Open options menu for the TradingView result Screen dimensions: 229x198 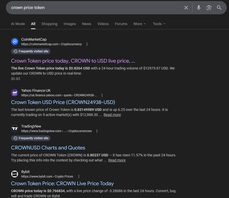[97, 131]
